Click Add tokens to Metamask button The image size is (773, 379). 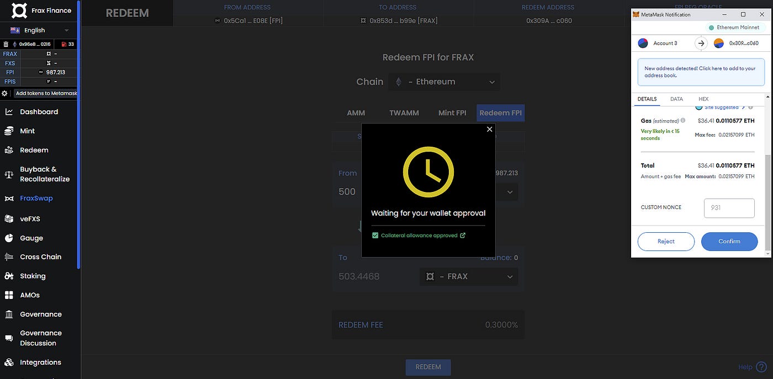(45, 93)
